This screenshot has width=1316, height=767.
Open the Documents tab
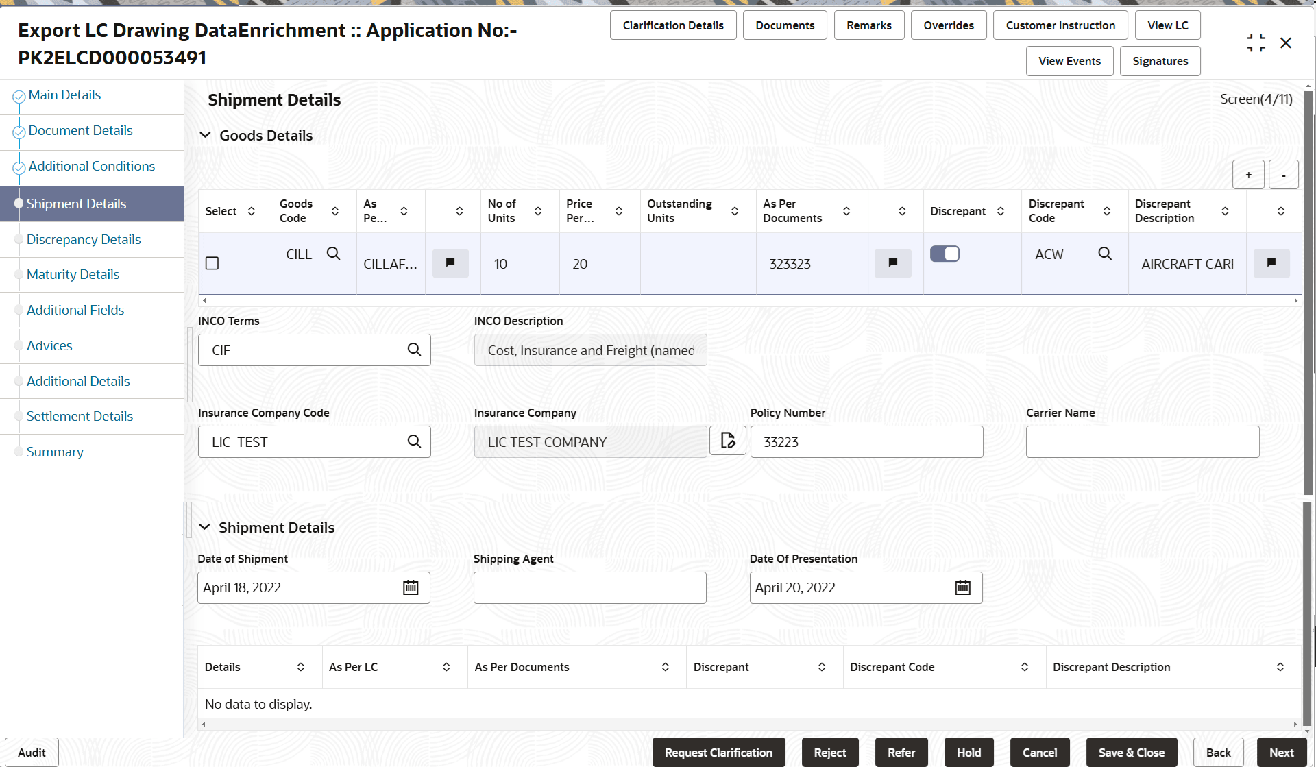784,25
